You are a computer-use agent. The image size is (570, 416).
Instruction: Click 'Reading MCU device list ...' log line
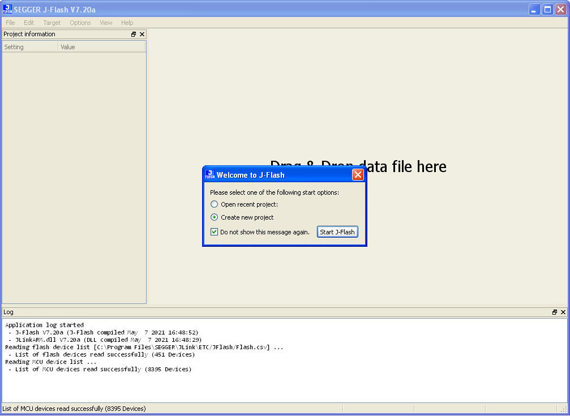coord(50,362)
